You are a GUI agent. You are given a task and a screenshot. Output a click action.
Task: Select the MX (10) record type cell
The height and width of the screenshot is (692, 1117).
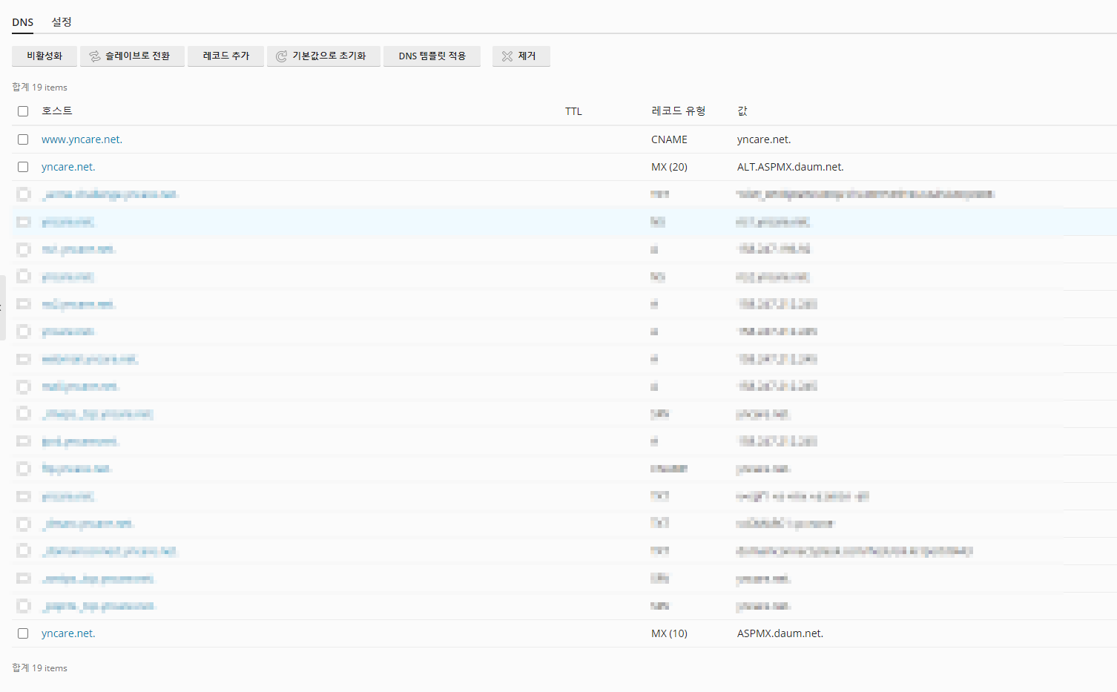pos(669,633)
